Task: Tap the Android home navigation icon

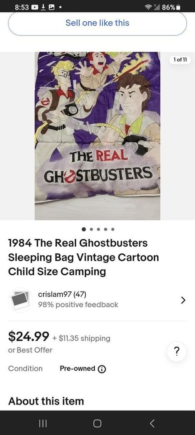Action: pyautogui.click(x=97, y=423)
